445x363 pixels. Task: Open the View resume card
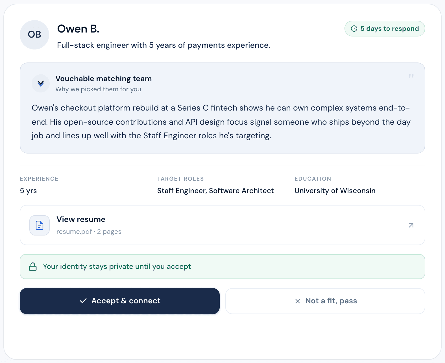(223, 225)
